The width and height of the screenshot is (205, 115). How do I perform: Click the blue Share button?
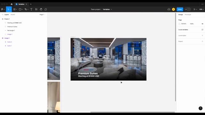(x=180, y=9)
